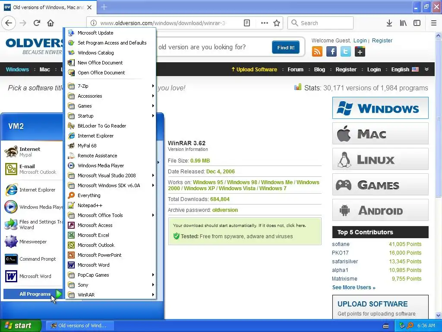Select the Old versions taskbar button
442x332 pixels.
pos(80,326)
